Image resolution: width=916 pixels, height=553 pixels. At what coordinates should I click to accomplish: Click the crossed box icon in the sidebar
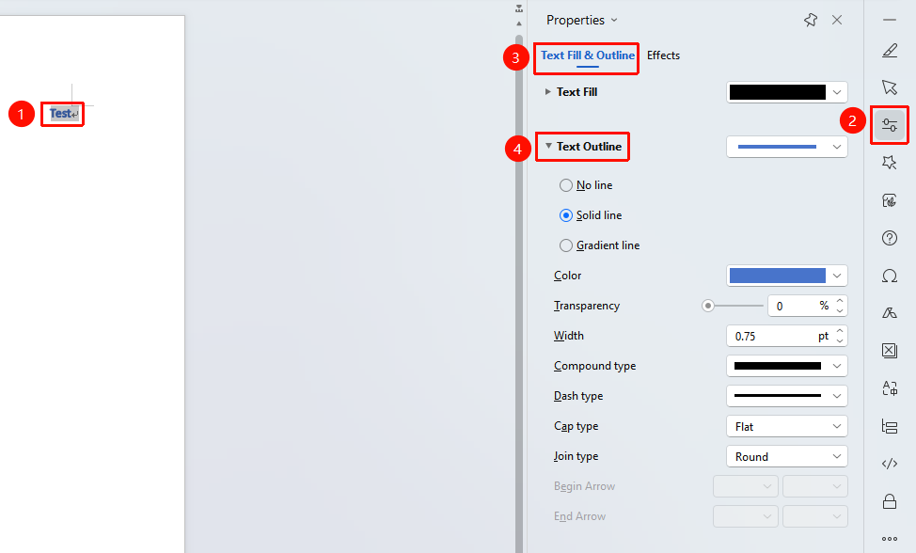889,351
